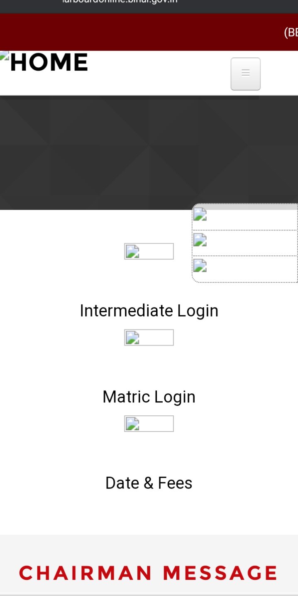The image size is (298, 596).
Task: Open the Date & Fees link
Action: pos(149,483)
